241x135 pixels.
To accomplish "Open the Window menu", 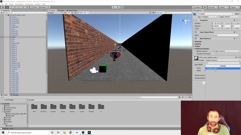I will click(38, 4).
